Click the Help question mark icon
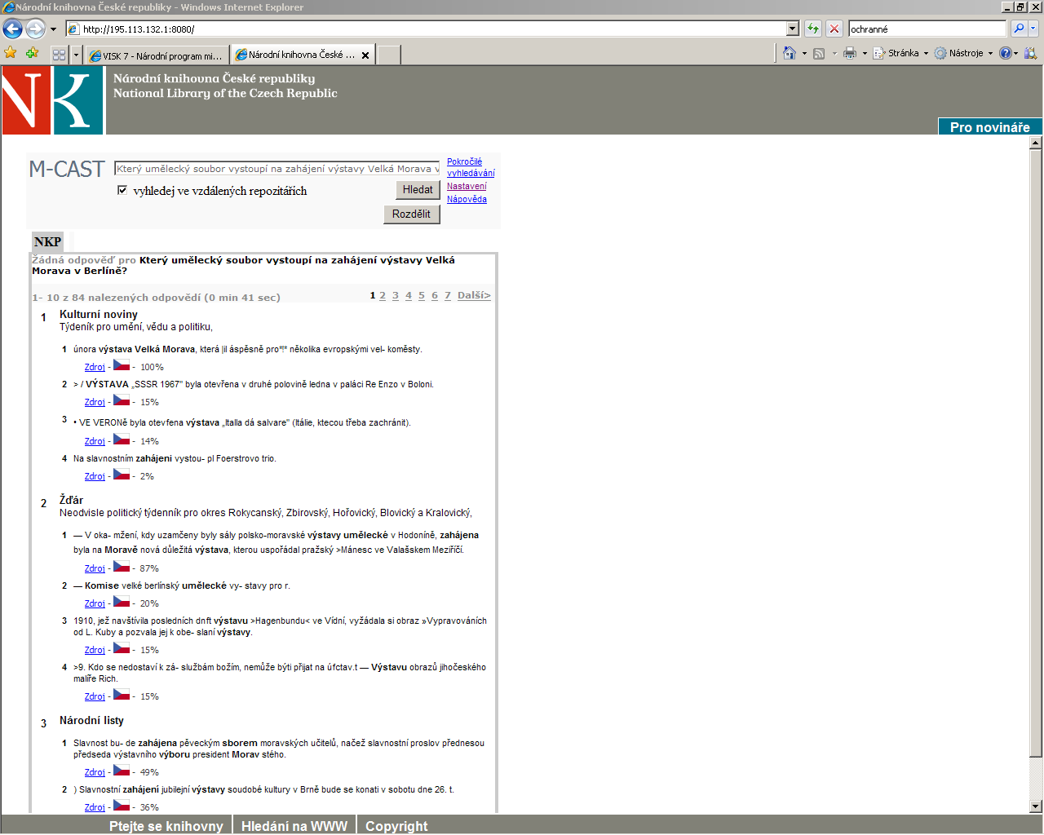 [x=1006, y=53]
